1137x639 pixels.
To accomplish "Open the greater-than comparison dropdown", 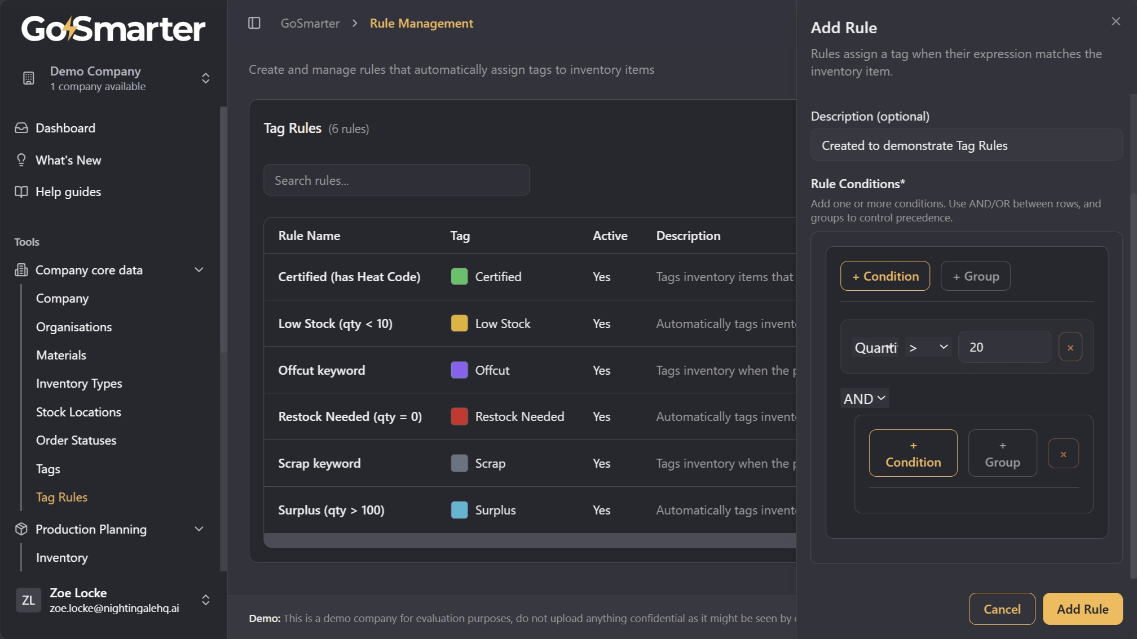I will 928,348.
